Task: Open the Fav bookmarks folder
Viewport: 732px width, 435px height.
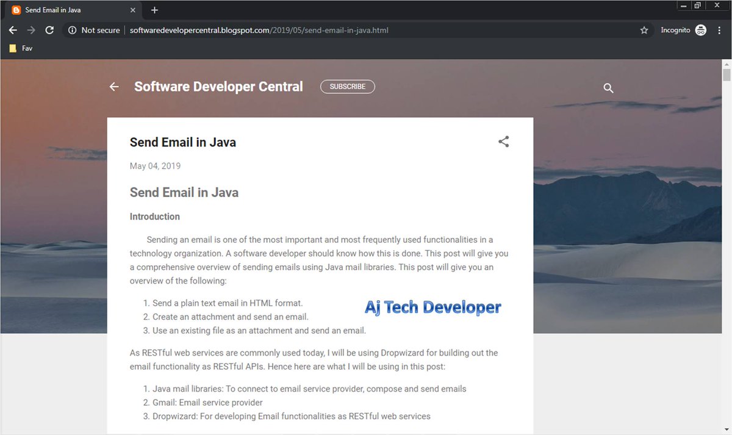Action: tap(21, 48)
